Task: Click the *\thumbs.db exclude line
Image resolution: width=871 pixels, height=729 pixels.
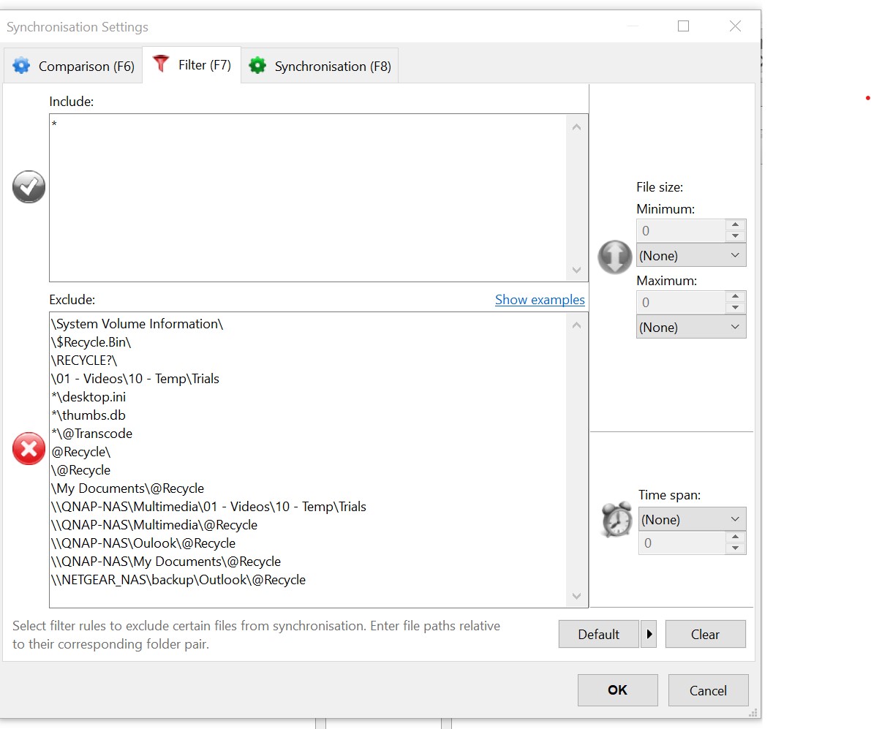Action: 88,415
